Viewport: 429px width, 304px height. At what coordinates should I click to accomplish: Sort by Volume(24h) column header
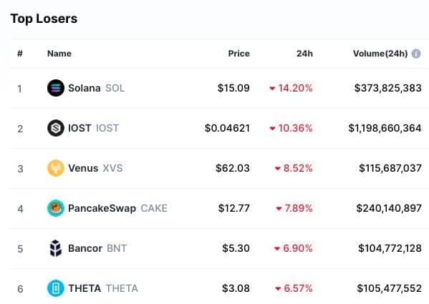(x=380, y=54)
